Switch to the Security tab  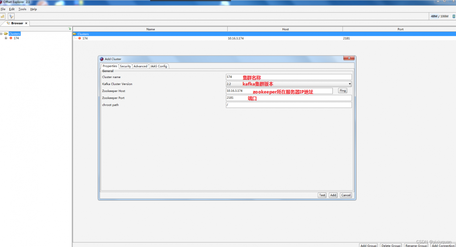click(x=125, y=66)
